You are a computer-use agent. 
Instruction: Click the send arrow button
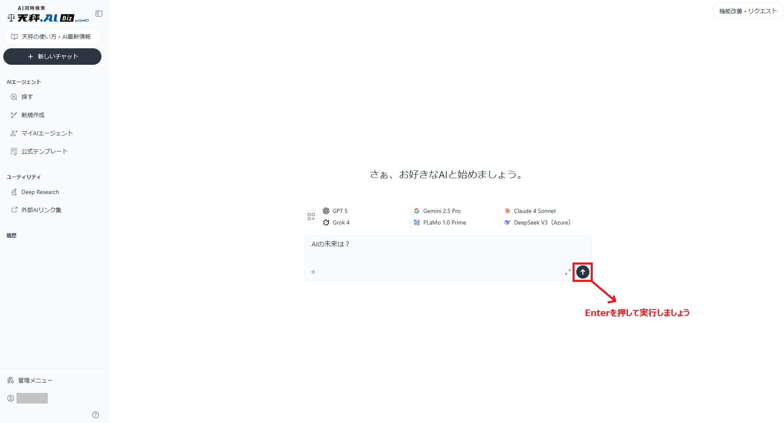(582, 272)
